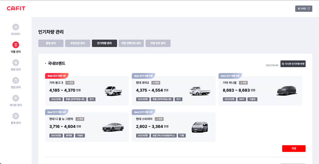Screen dimensions: 319x164
Task: Click the date 2023.05.08
Action: click(x=272, y=65)
